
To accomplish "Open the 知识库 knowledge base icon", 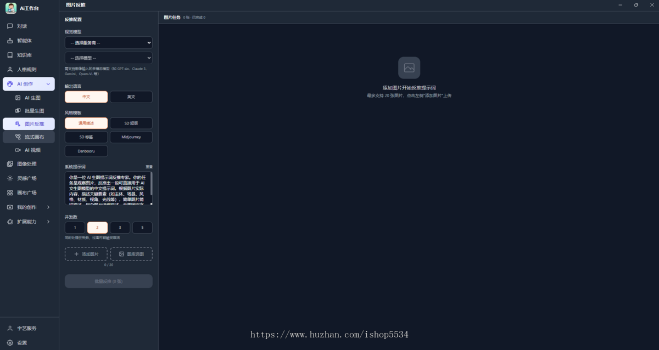I will [10, 55].
